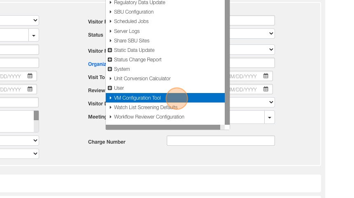Open Watch List Screening Defaults

point(145,107)
